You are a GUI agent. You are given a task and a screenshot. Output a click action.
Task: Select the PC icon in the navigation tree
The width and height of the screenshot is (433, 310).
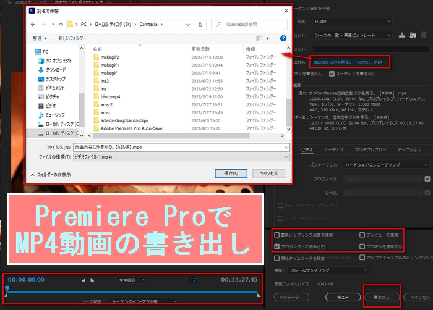38,52
